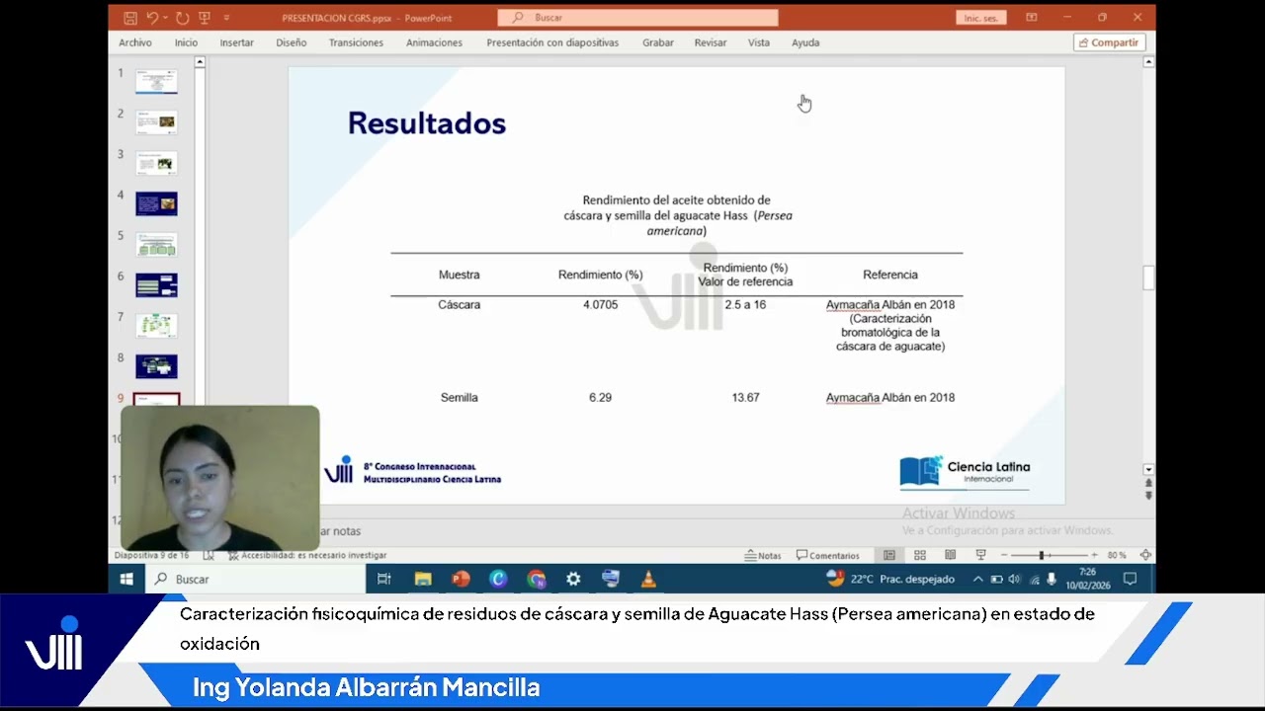Click the Buscar search box
Screen dimensions: 1265x711
pos(637,18)
